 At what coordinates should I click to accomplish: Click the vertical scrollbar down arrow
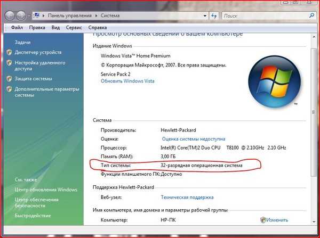pos(314,221)
